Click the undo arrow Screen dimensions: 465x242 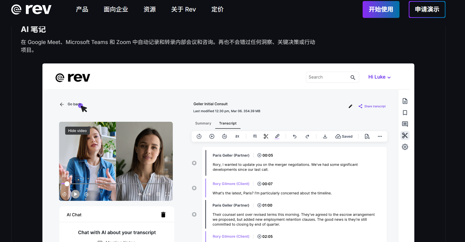[295, 136]
